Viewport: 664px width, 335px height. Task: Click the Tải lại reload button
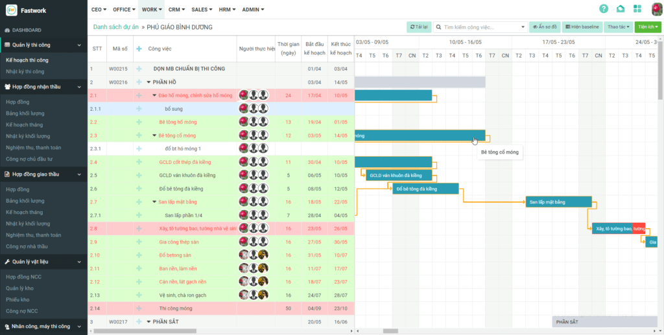click(419, 27)
